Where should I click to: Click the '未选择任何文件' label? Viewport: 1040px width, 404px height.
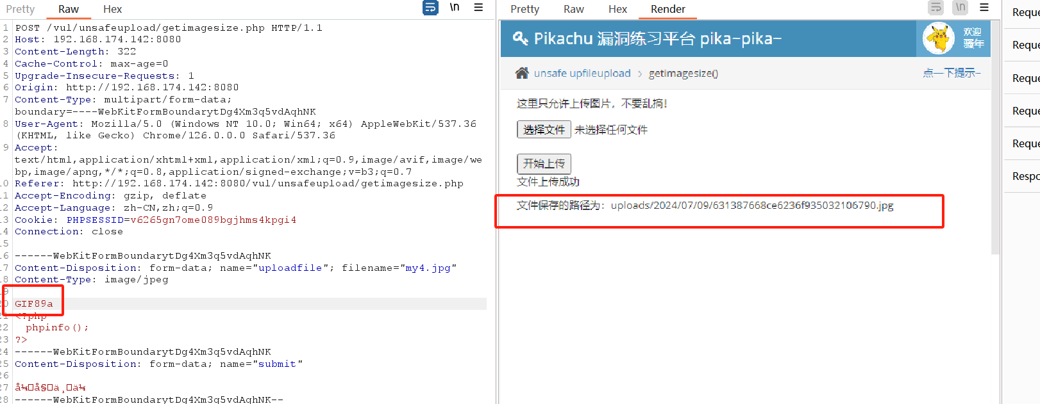pos(611,130)
